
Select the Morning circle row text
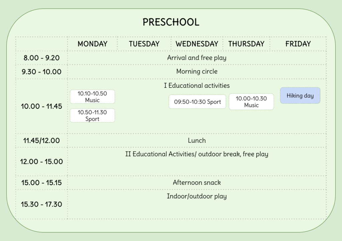tap(197, 72)
